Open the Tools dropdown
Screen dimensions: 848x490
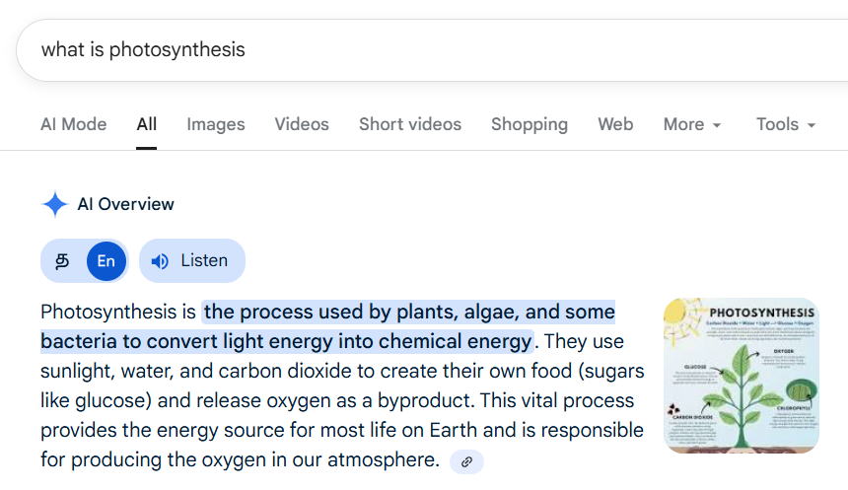click(786, 124)
